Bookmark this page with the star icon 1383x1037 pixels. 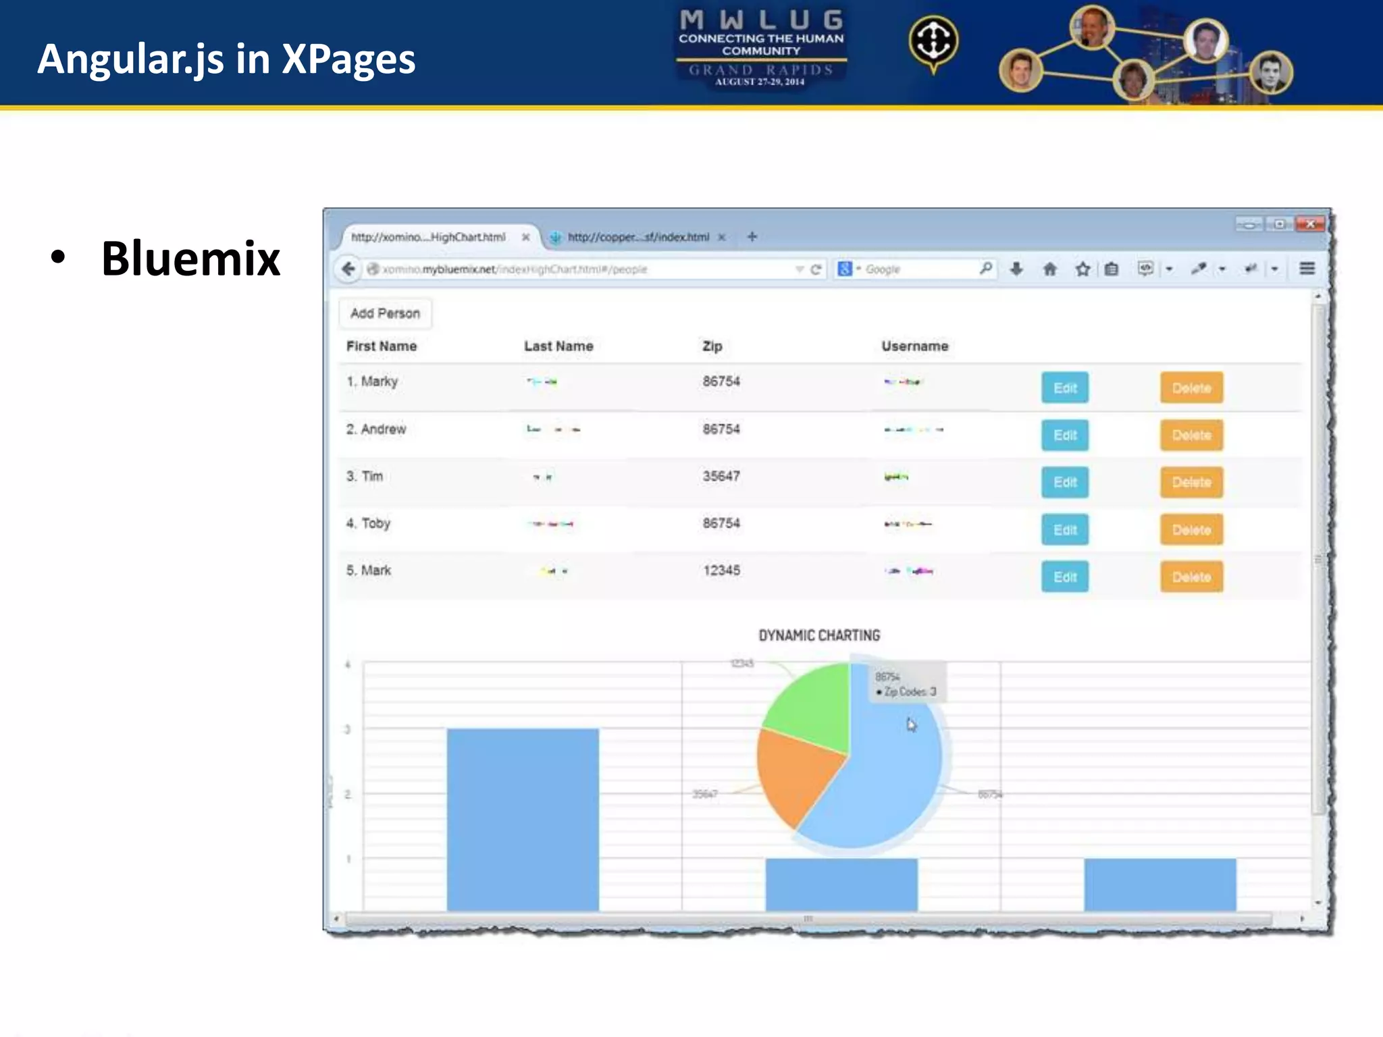click(1082, 269)
